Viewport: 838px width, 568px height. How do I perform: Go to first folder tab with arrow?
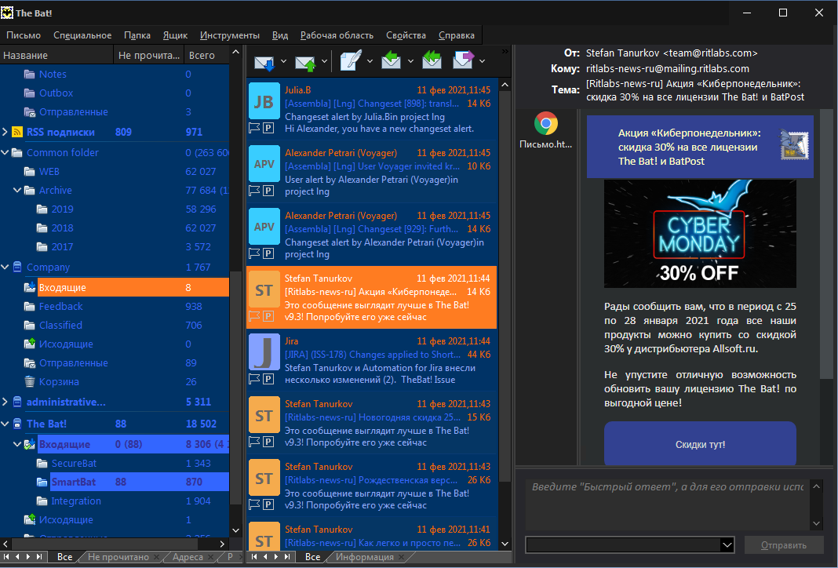click(x=6, y=557)
